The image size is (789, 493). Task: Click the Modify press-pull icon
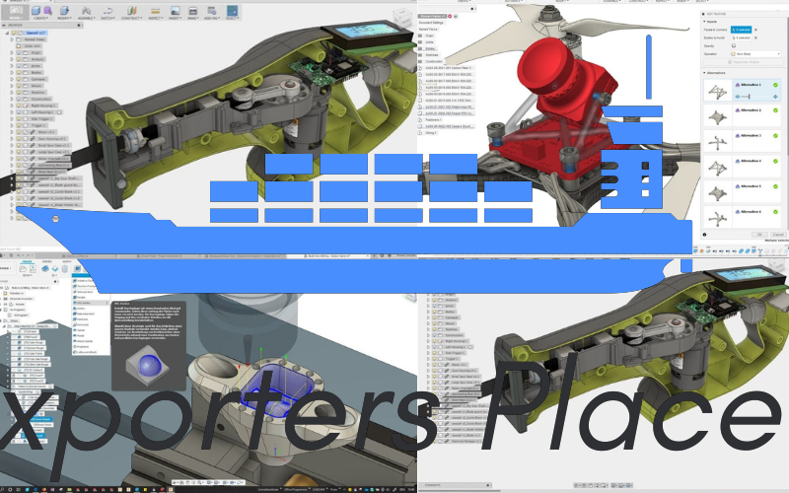64,10
